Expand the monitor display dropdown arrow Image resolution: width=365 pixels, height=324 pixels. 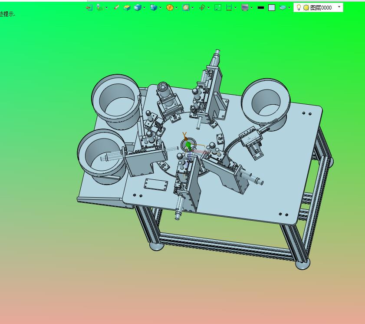[252, 8]
